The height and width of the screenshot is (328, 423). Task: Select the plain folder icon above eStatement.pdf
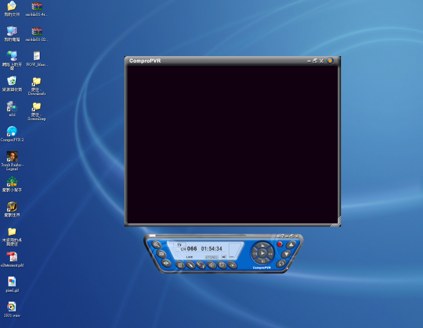12,237
